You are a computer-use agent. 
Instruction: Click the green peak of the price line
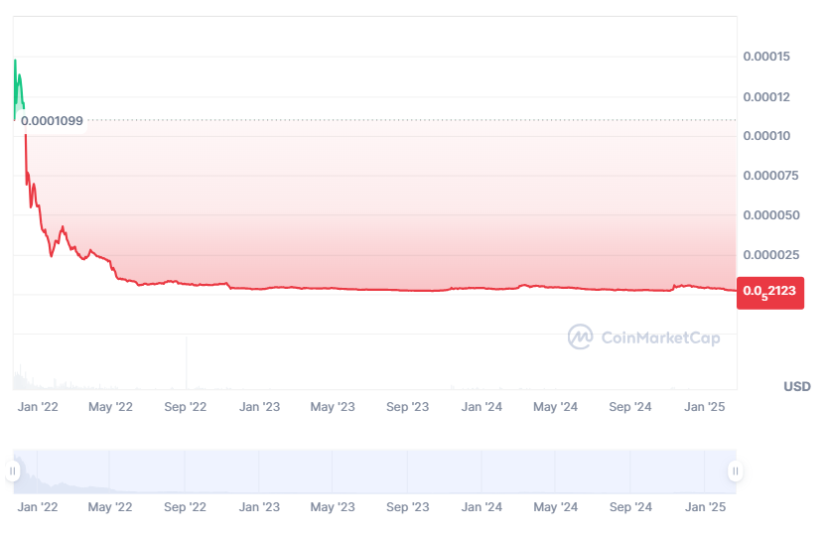point(15,62)
